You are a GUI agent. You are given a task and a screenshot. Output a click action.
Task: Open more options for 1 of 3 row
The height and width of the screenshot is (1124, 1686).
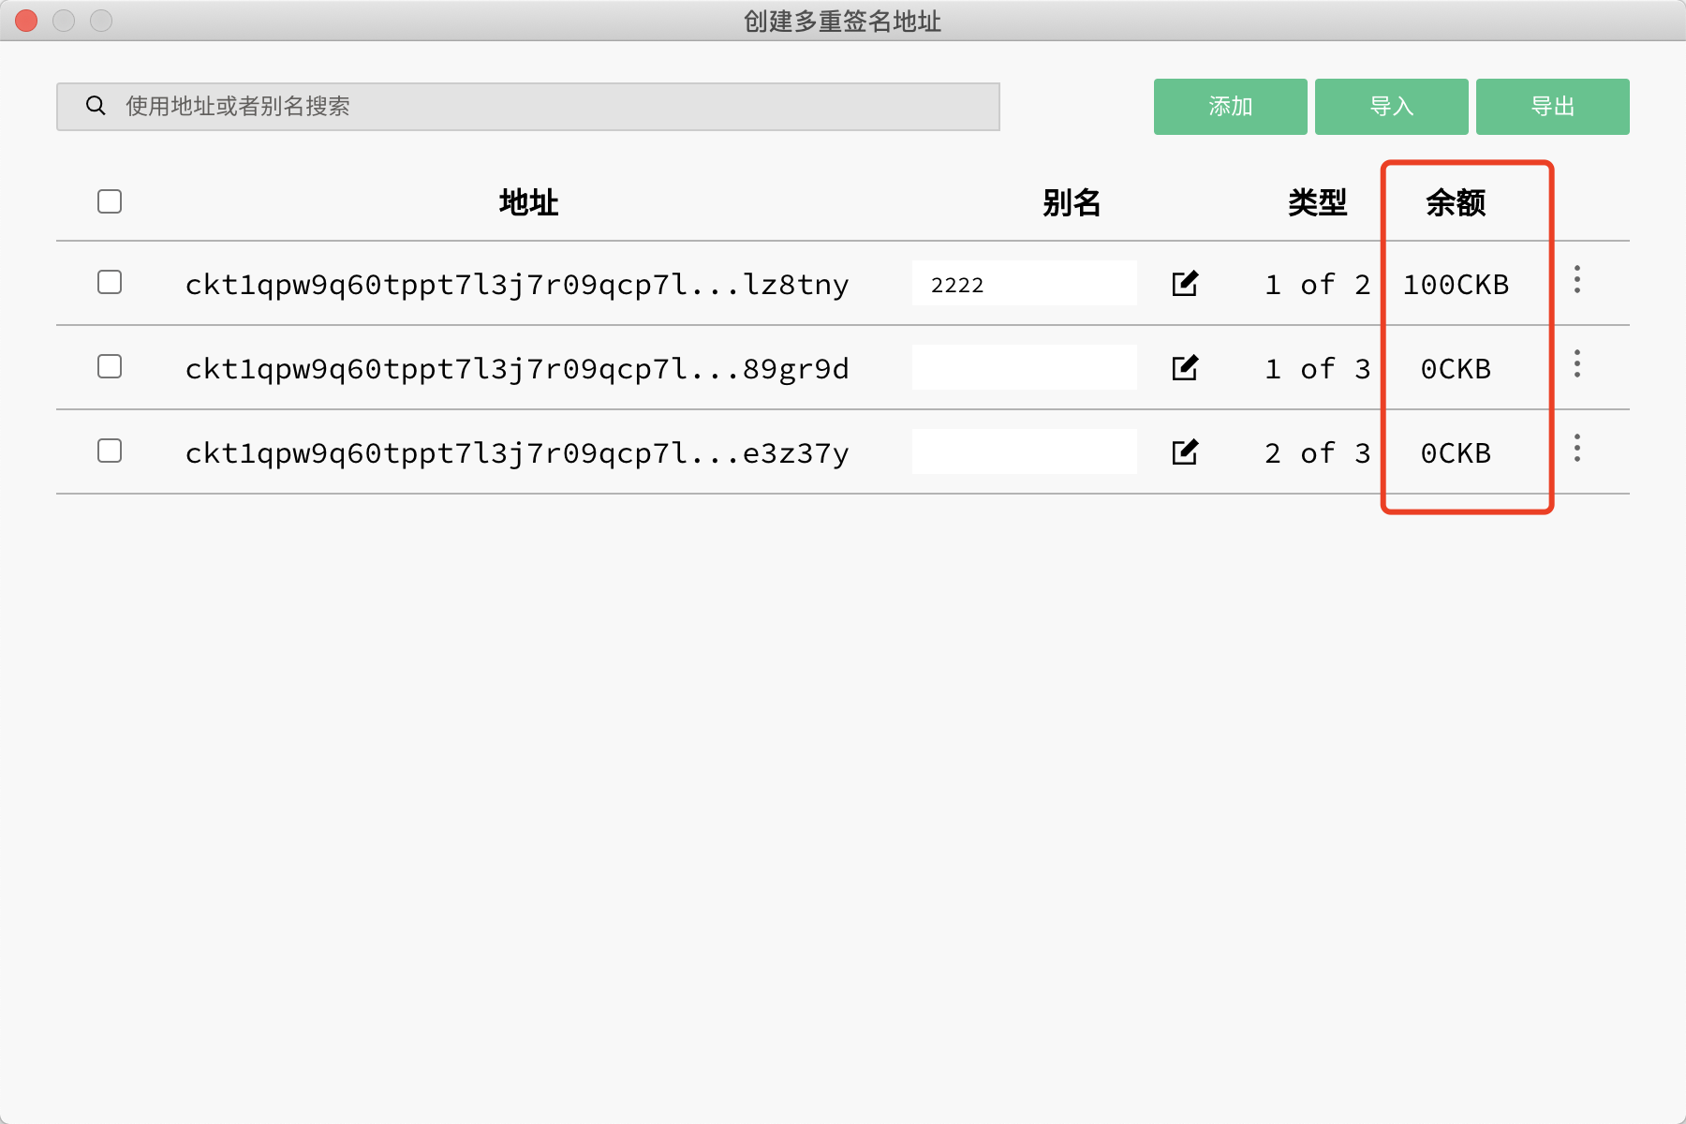[1577, 363]
